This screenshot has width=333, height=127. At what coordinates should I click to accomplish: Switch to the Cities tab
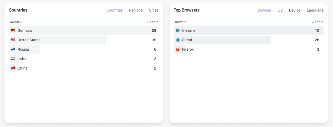tap(153, 10)
